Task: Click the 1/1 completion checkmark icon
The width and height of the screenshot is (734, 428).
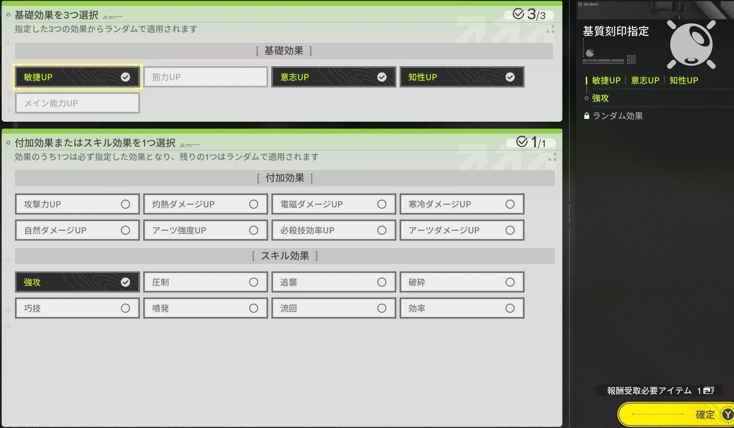Action: (522, 142)
